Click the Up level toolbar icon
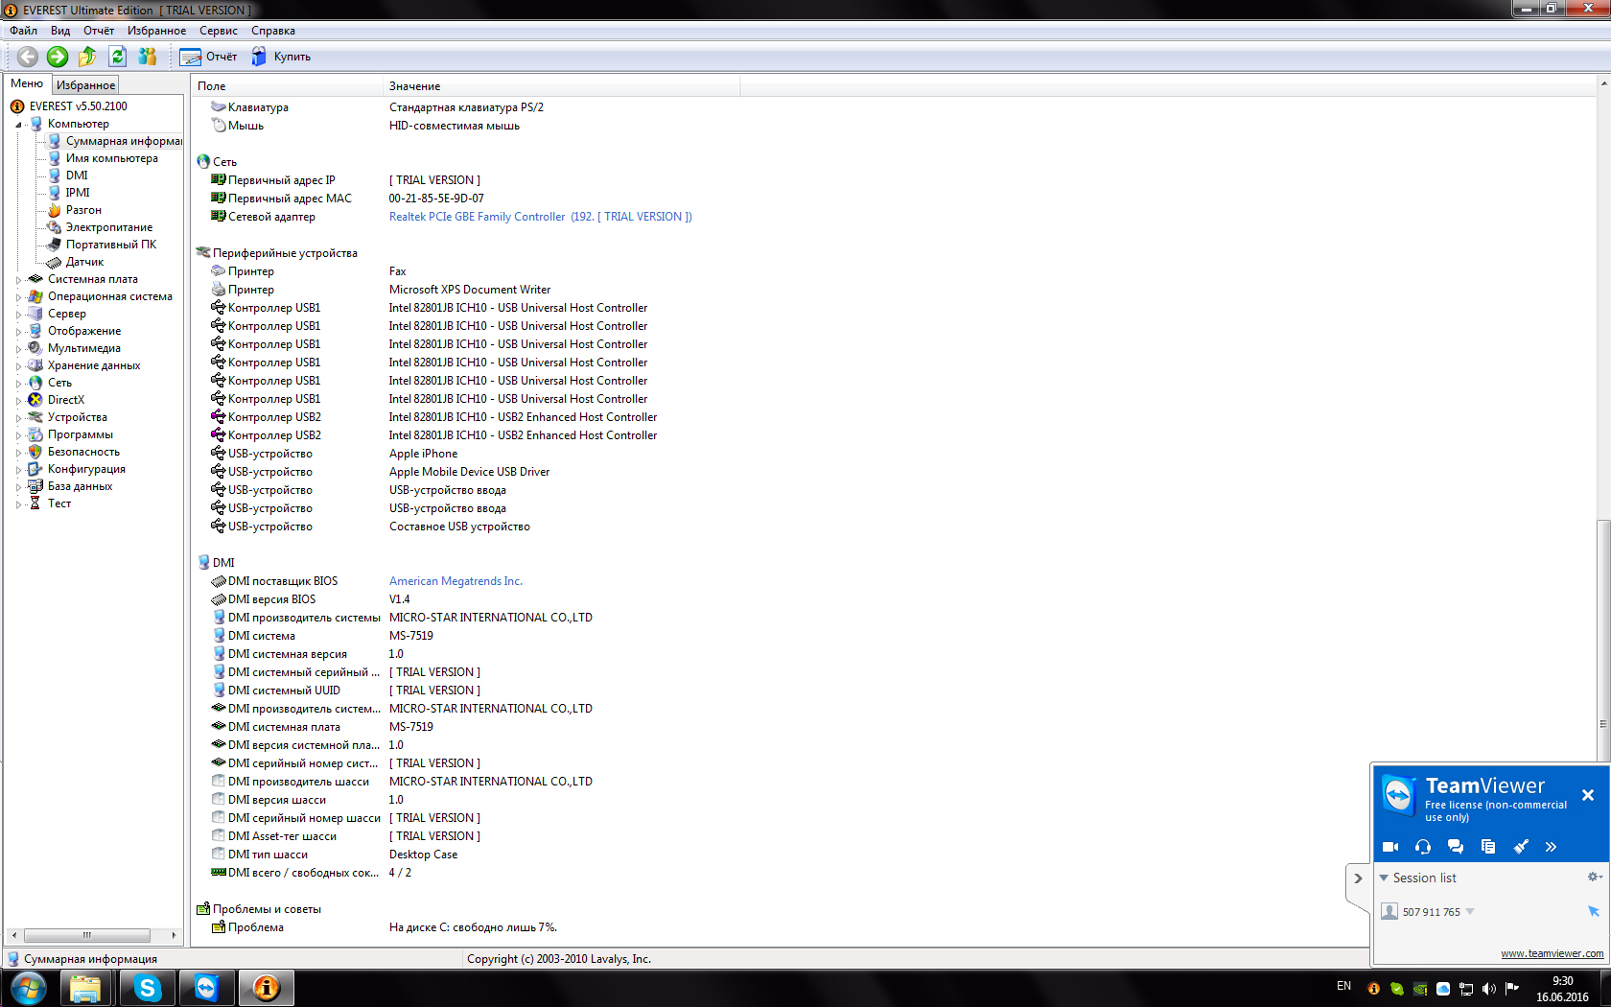1611x1007 pixels. pyautogui.click(x=87, y=57)
